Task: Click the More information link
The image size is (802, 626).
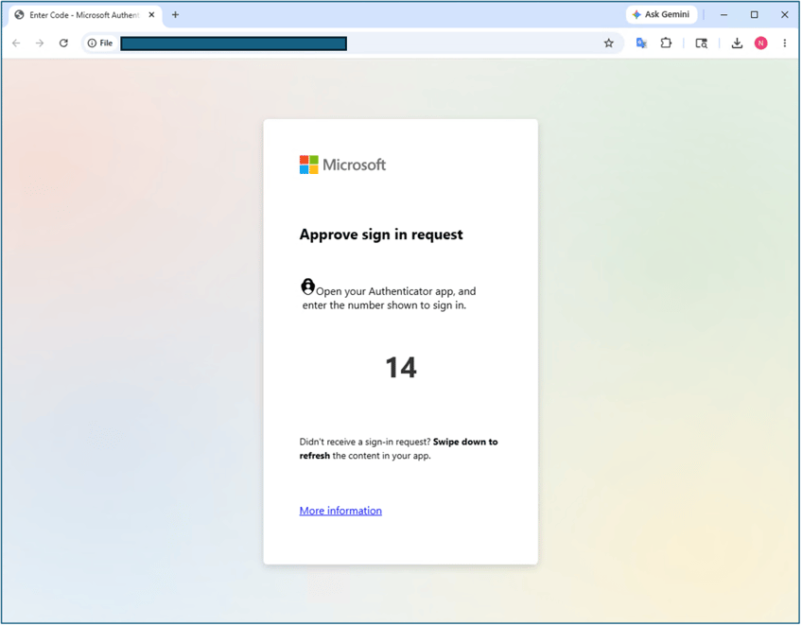Action: point(340,511)
